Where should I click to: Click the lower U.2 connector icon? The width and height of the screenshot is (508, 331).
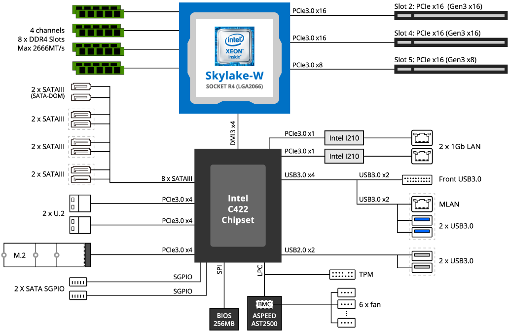pos(80,225)
